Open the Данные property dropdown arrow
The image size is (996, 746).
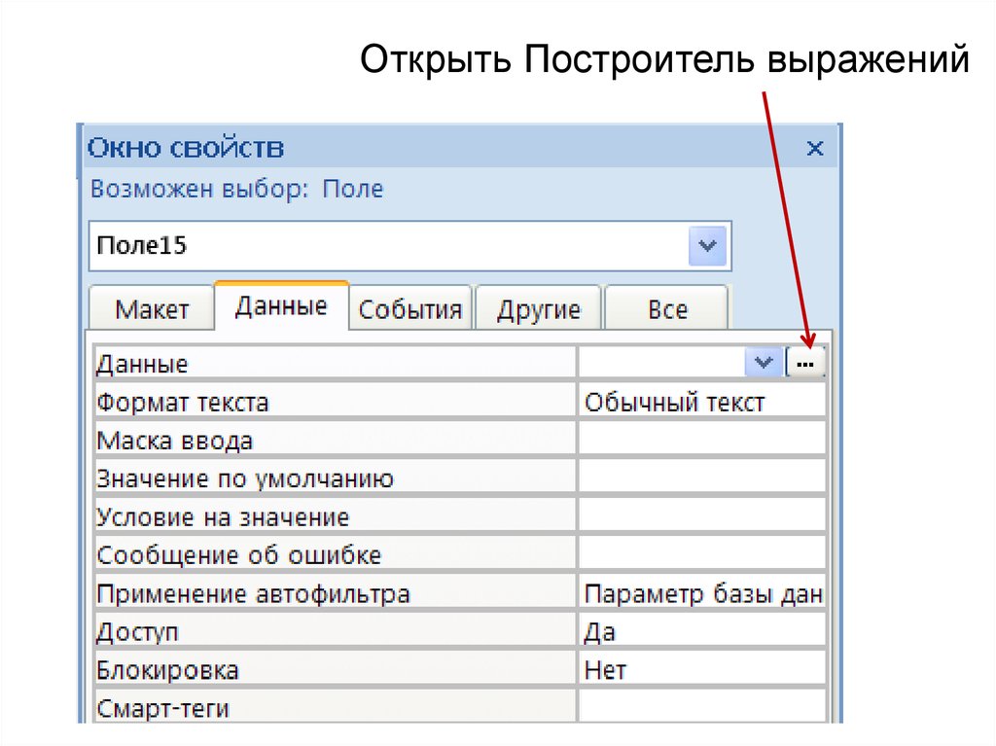[x=762, y=363]
